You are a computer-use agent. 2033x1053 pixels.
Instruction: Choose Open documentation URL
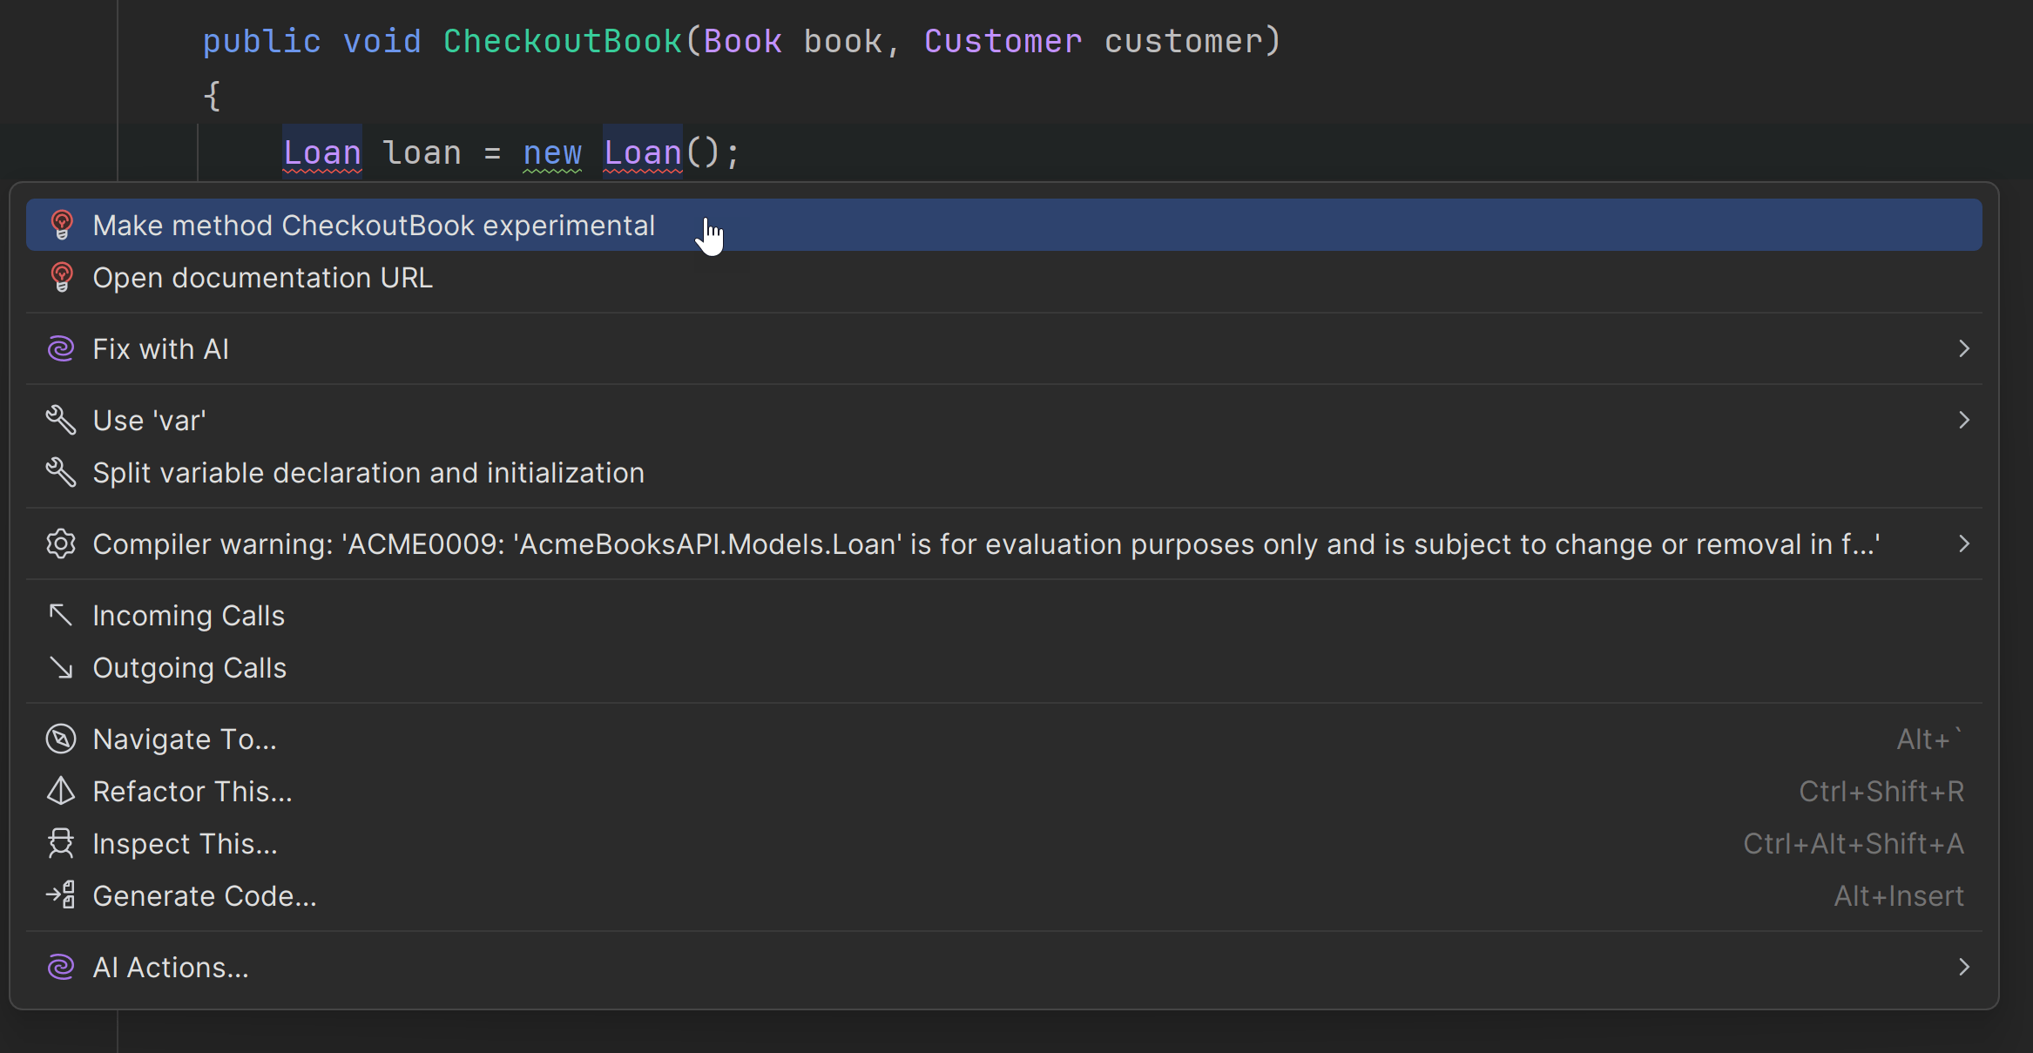262,278
